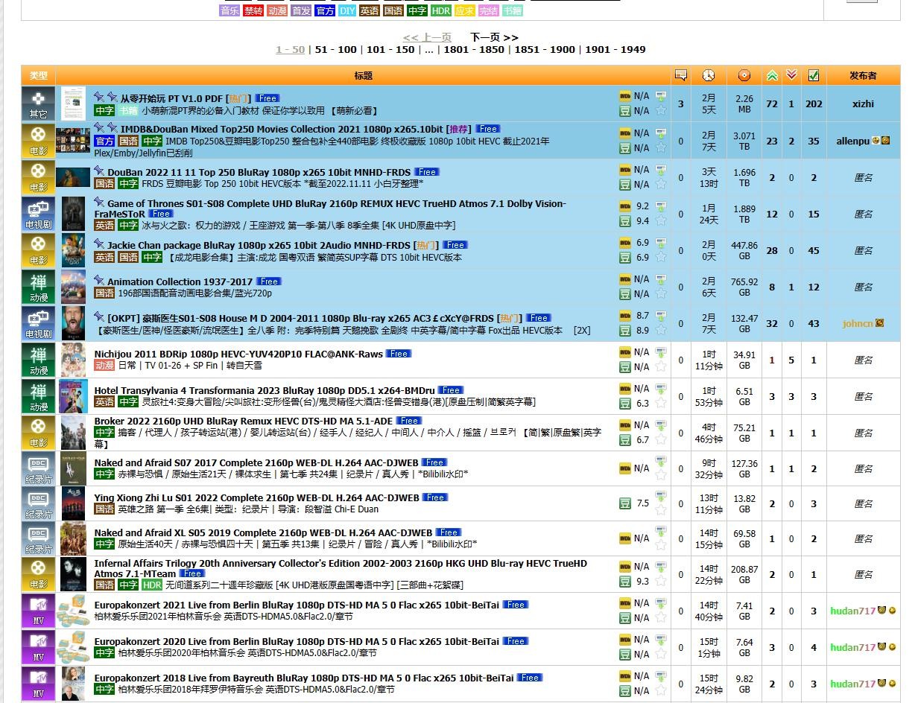Download Game of Thrones S01-S08 torrent icon

point(661,206)
